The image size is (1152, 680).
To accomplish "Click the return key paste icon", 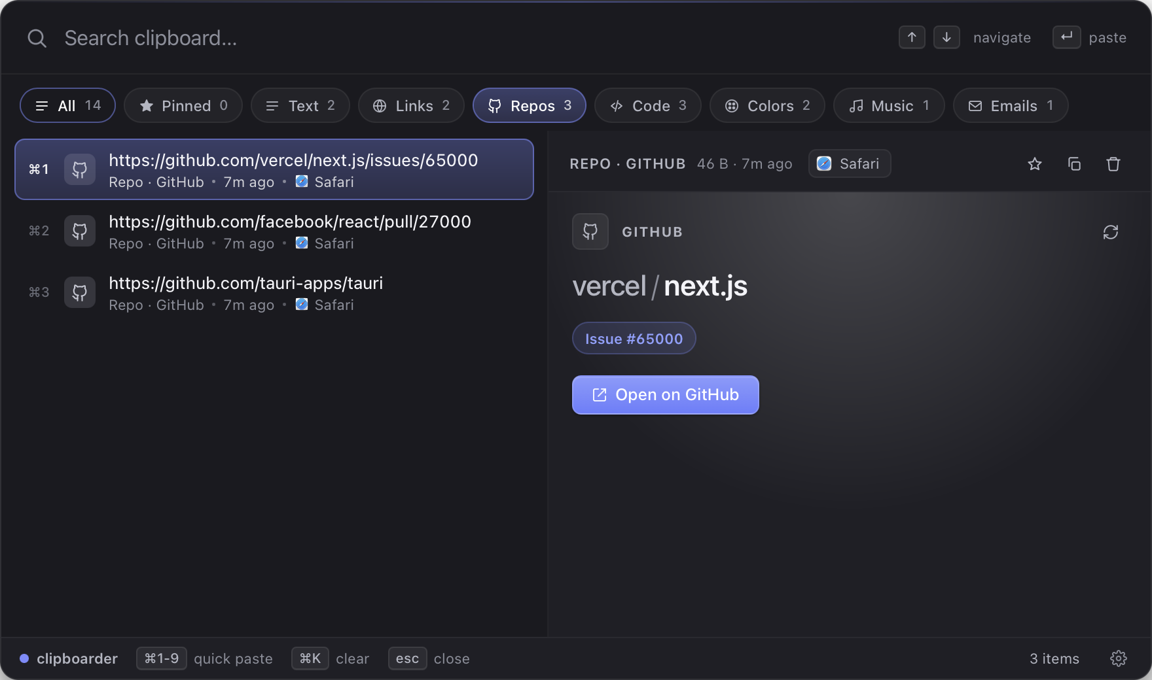I will pyautogui.click(x=1066, y=37).
